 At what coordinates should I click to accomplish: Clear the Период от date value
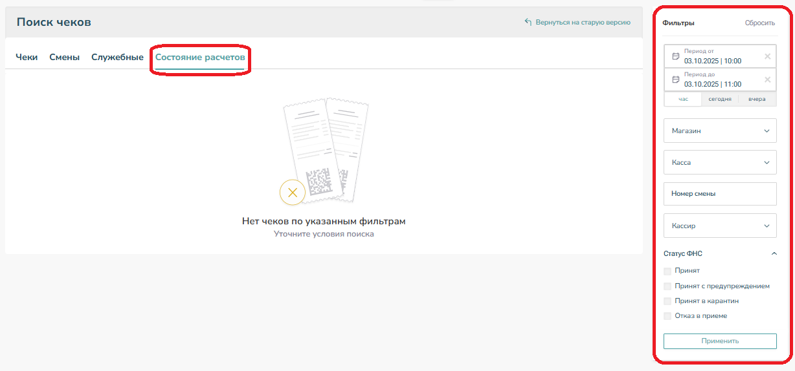[767, 56]
